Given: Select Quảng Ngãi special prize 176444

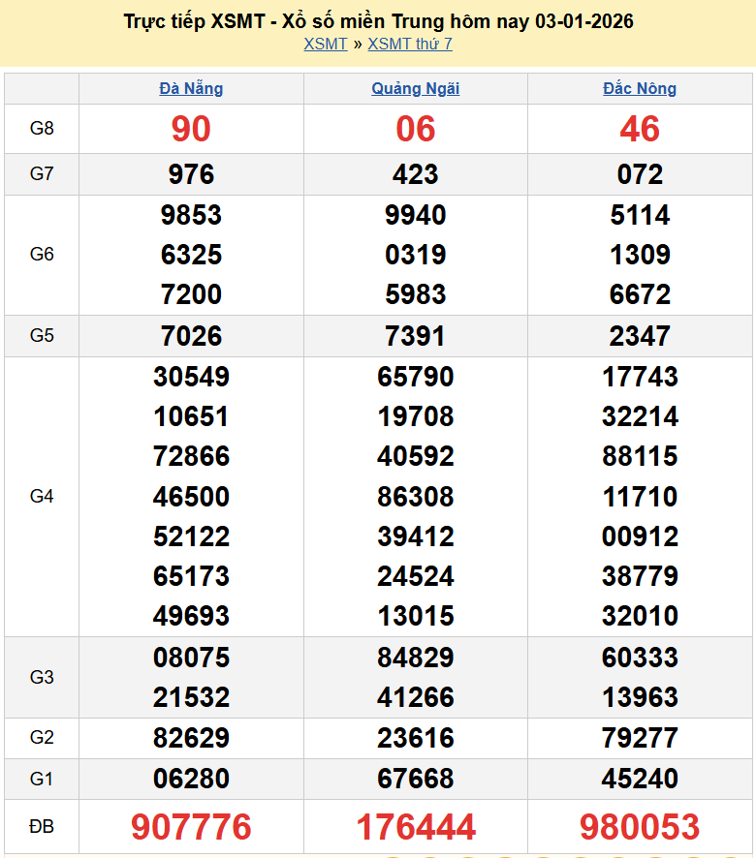Looking at the screenshot, I should [416, 827].
